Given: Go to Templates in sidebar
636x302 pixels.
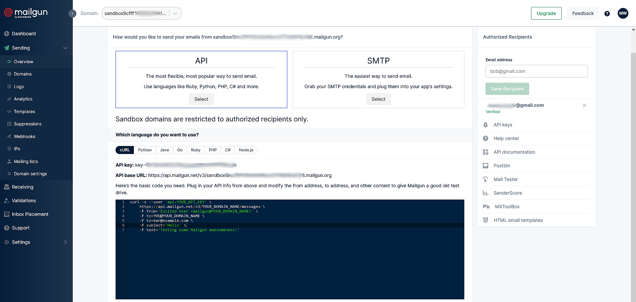Looking at the screenshot, I should click(24, 111).
